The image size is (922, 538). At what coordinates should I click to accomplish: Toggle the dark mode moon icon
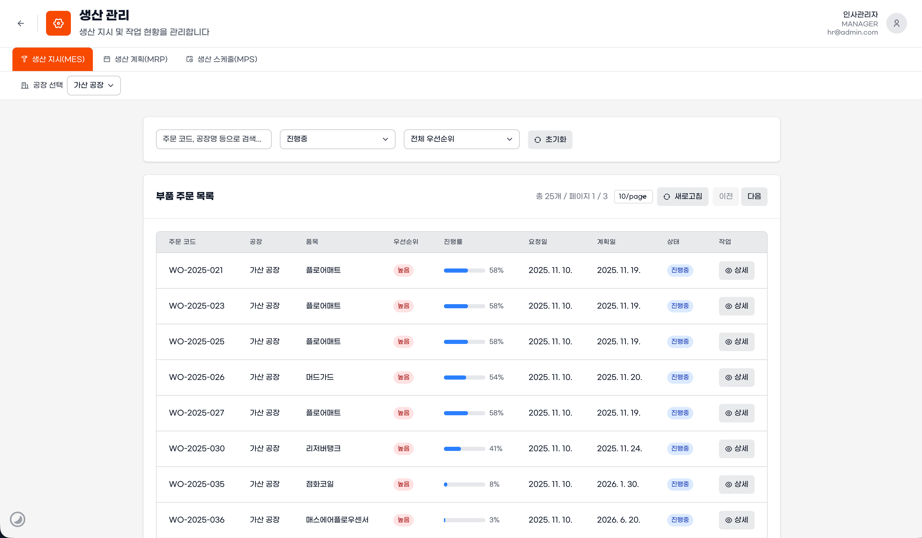click(x=18, y=519)
